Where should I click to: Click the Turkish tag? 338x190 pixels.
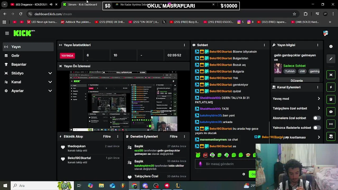coord(290,71)
